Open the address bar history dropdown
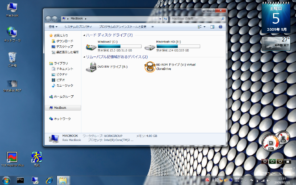Screen dimensions: 296x185 [x=160, y=19]
